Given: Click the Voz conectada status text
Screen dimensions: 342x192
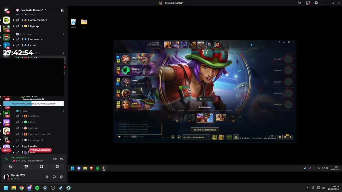Looking at the screenshot, I should (20, 157).
